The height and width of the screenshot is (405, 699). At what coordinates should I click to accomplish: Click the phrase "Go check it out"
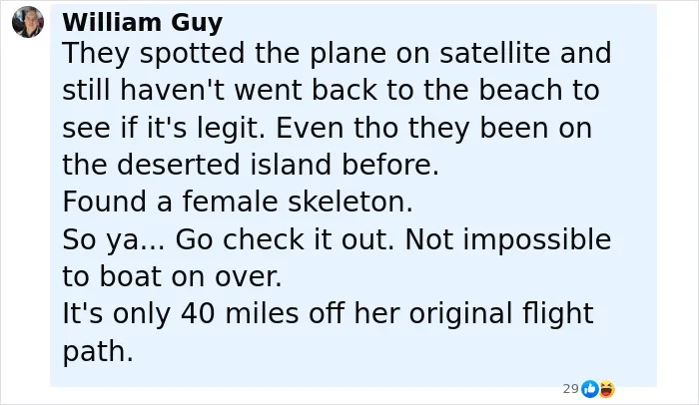(284, 239)
